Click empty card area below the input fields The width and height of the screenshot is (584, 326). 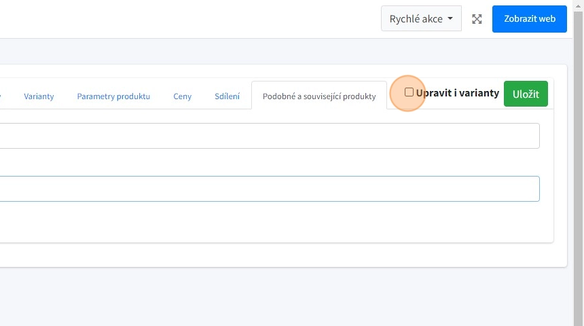pyautogui.click(x=272, y=223)
